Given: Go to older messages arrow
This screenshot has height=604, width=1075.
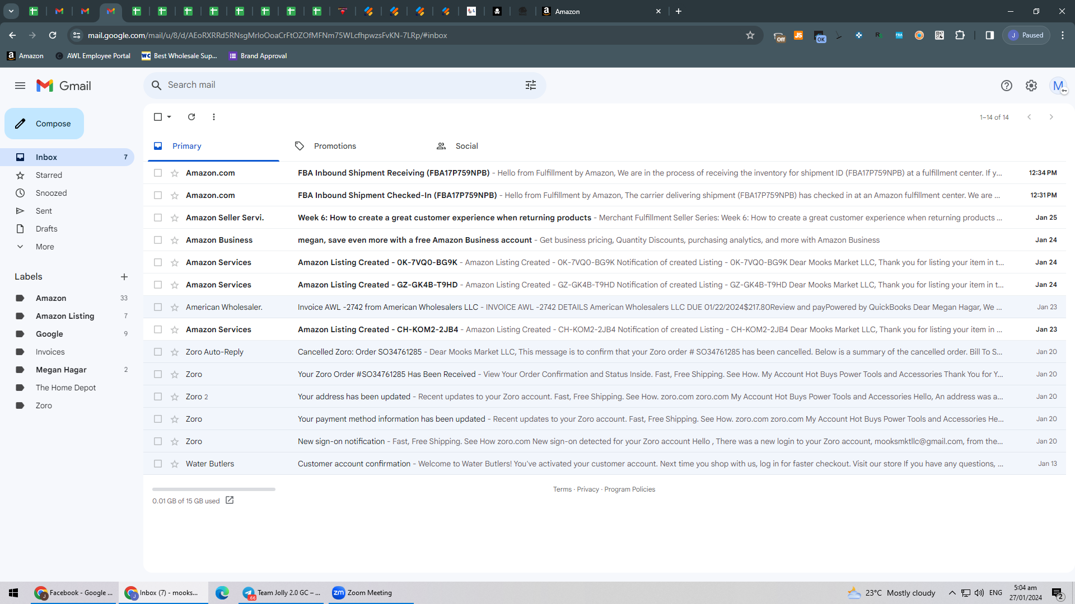Looking at the screenshot, I should pyautogui.click(x=1051, y=117).
